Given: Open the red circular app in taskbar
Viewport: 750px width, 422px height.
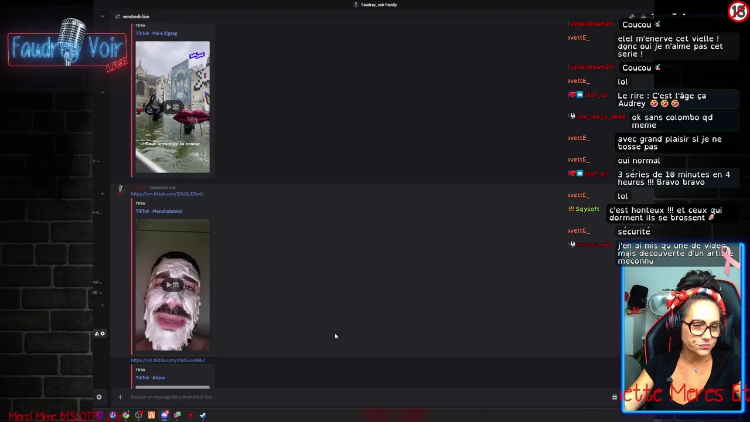Looking at the screenshot, I should click(x=190, y=415).
